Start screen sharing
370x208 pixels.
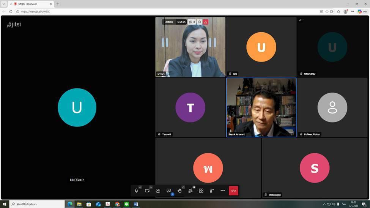point(158,191)
